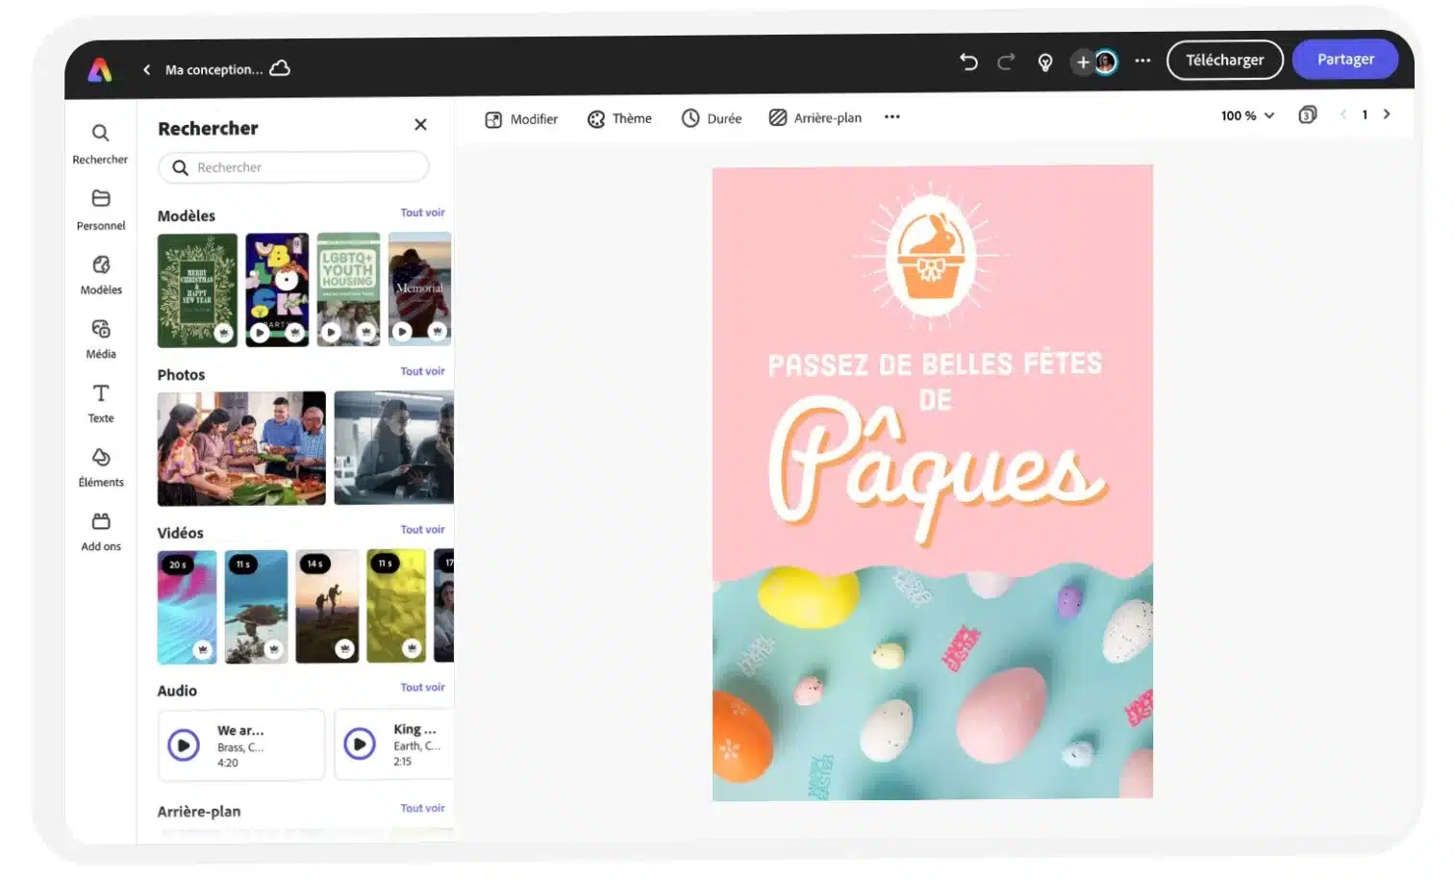Viewport: 1454px width, 881px height.
Task: Open the toolbar's three-dot overflow menu
Action: click(x=892, y=117)
